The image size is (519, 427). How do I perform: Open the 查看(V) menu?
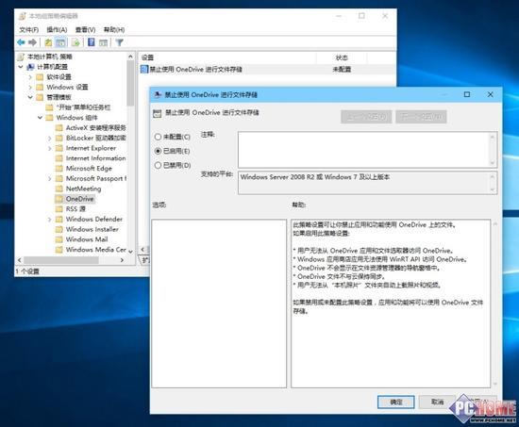pyautogui.click(x=85, y=30)
